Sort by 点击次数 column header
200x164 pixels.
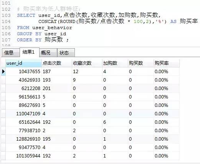(x=57, y=63)
